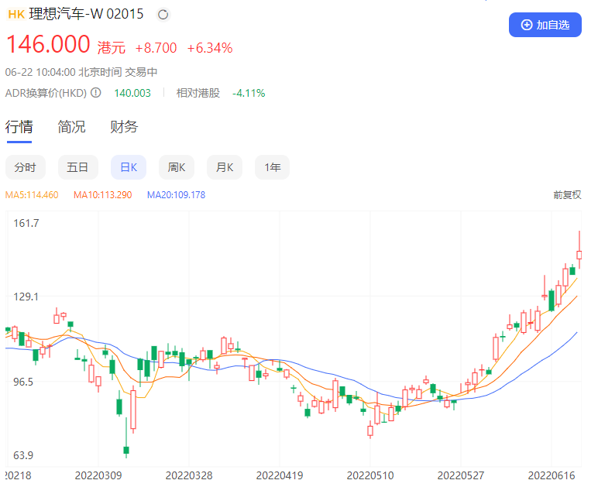Click the 20220309 date axis label
This screenshot has height=487, width=598.
point(98,475)
